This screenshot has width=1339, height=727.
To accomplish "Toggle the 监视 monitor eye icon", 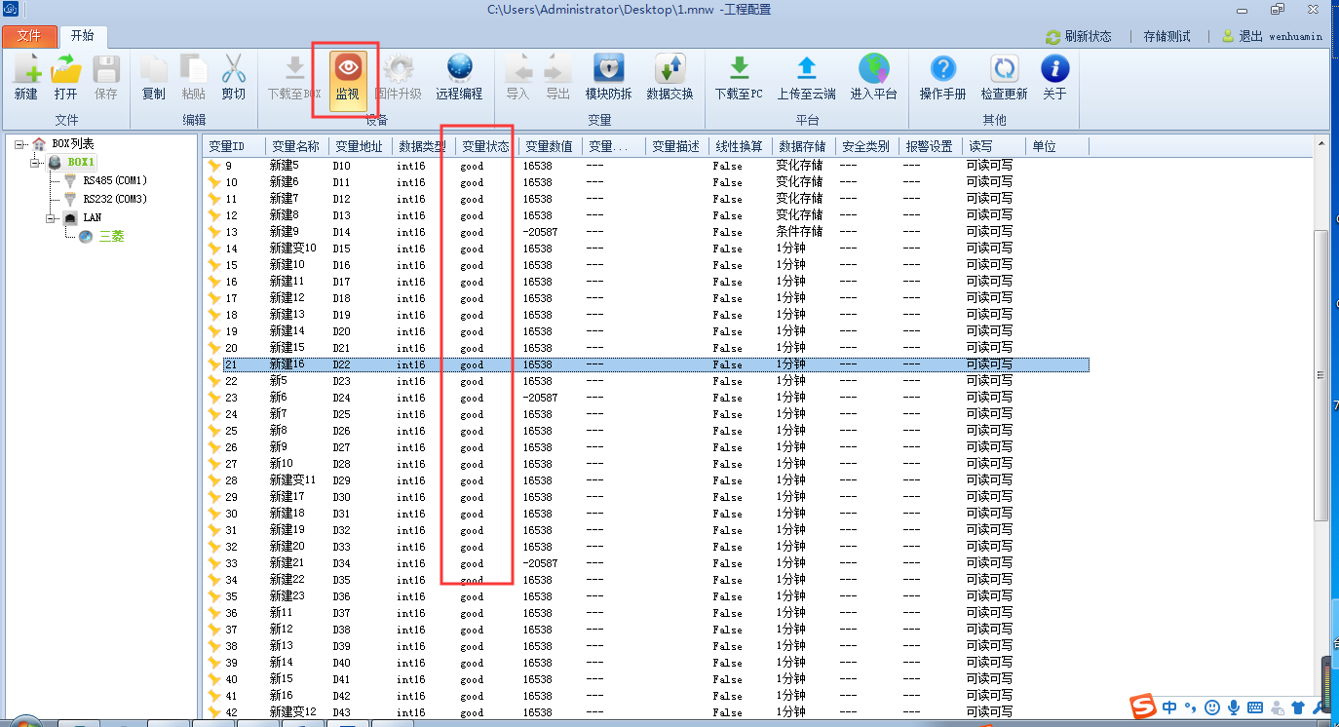I will (347, 78).
